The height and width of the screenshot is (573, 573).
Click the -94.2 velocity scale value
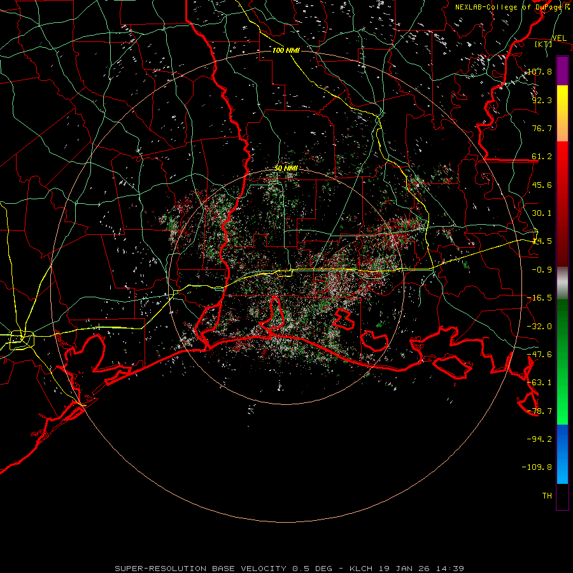539,439
